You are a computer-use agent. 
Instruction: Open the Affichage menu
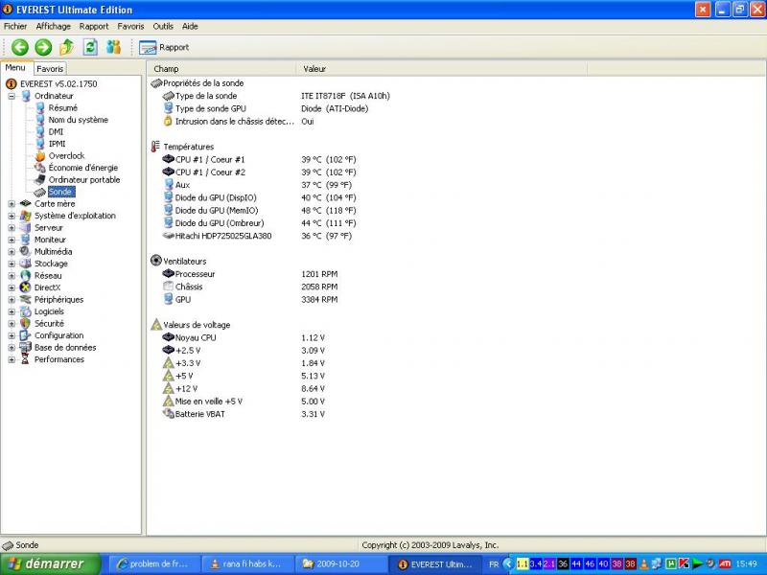click(x=54, y=27)
